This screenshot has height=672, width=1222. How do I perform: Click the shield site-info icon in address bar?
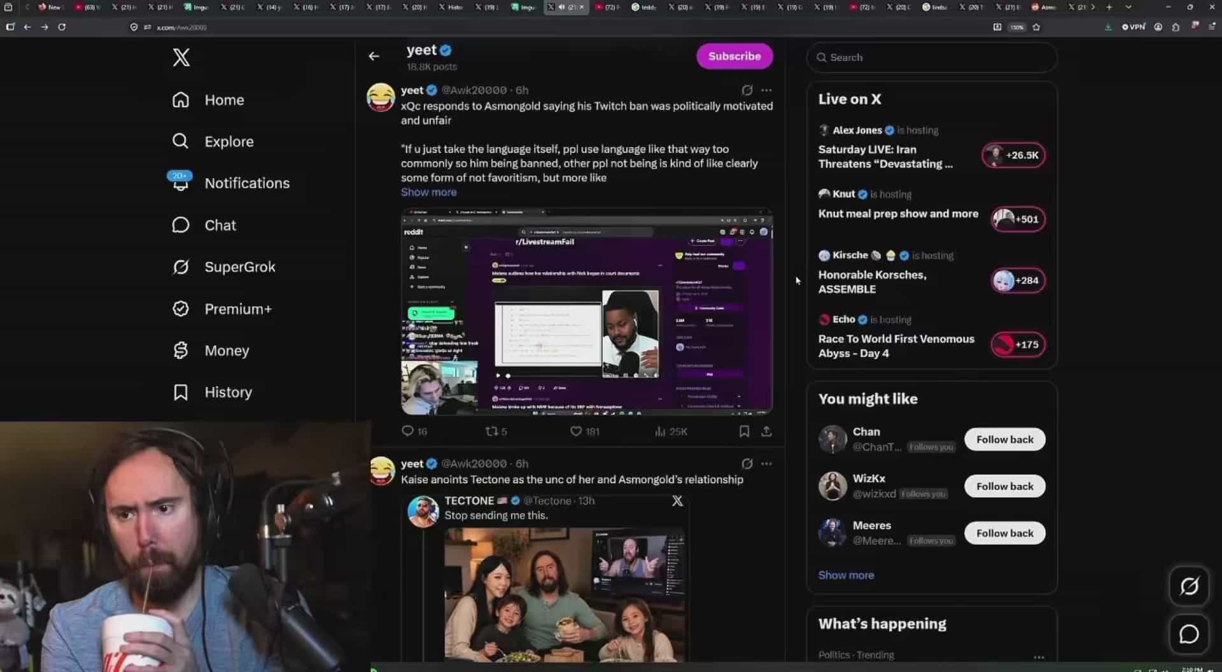pos(134,27)
